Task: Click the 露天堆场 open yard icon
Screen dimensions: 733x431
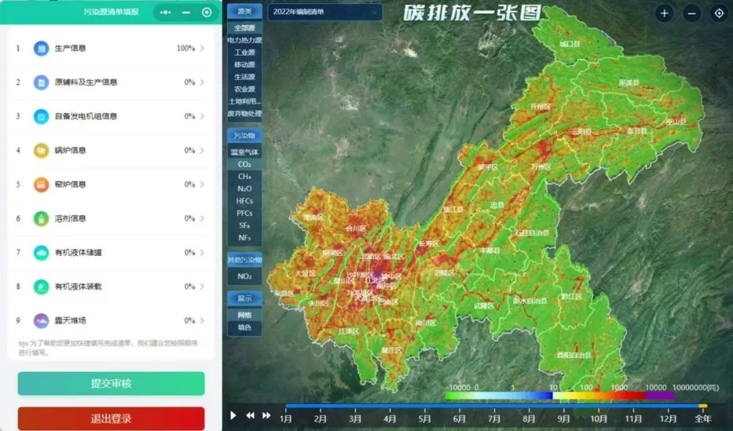Action: (41, 320)
